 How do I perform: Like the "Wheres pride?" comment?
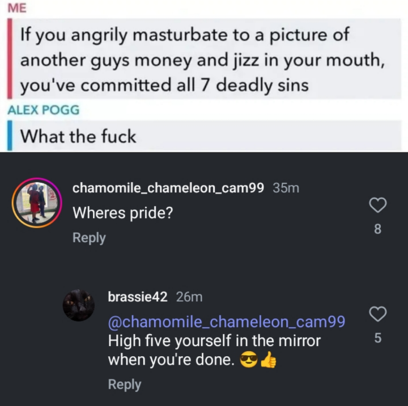click(378, 205)
